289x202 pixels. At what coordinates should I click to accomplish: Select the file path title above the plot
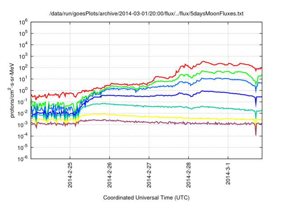pyautogui.click(x=146, y=14)
